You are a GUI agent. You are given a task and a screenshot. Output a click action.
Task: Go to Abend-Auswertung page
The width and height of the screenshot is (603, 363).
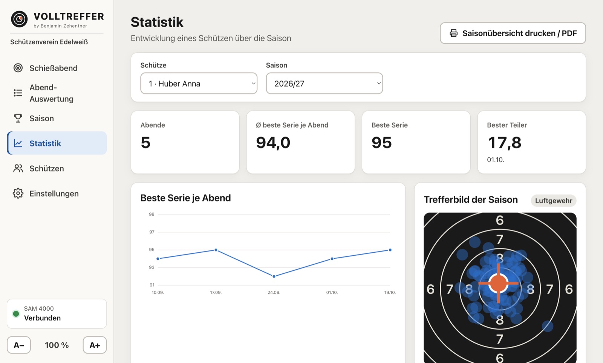[x=57, y=93]
